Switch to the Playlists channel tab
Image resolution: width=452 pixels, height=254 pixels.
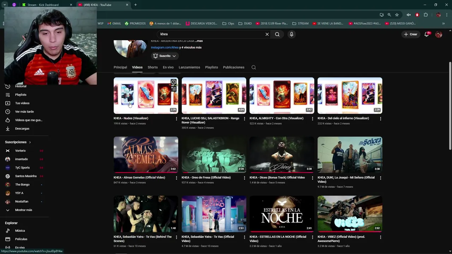[212, 67]
